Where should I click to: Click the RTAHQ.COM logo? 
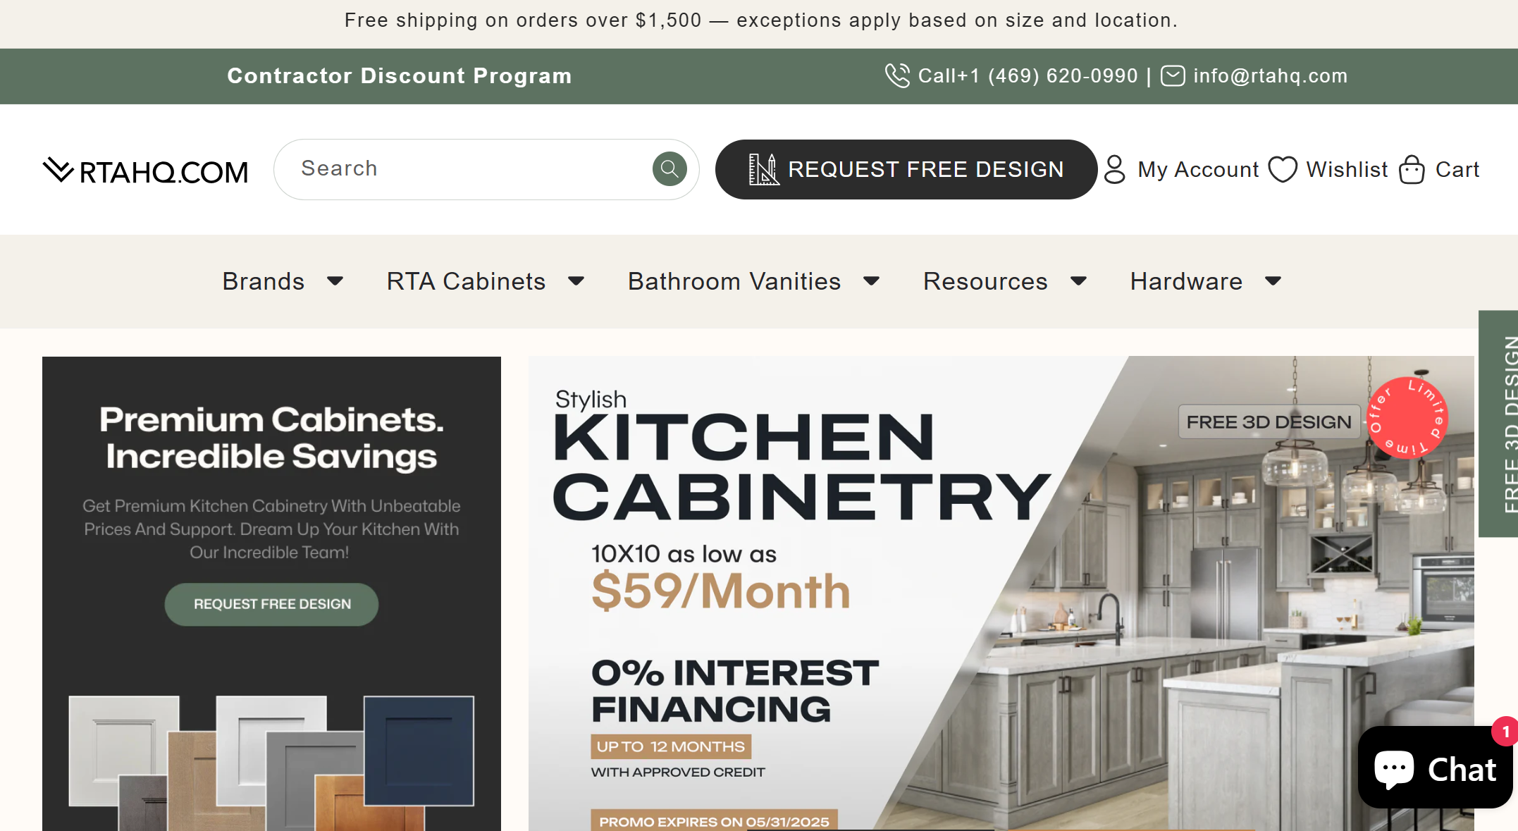click(x=145, y=171)
